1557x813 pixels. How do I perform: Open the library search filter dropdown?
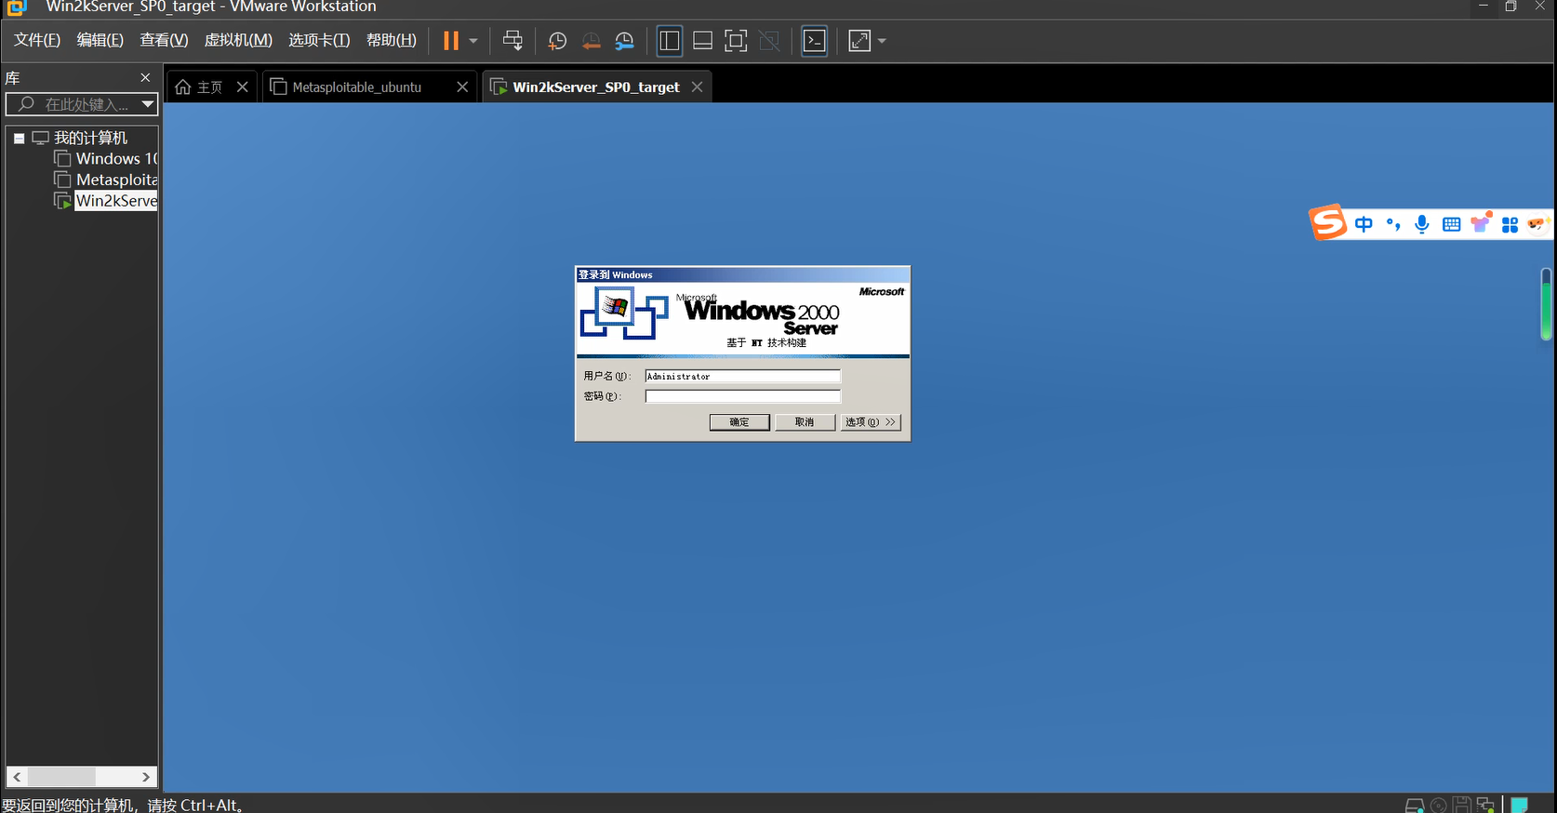(148, 104)
